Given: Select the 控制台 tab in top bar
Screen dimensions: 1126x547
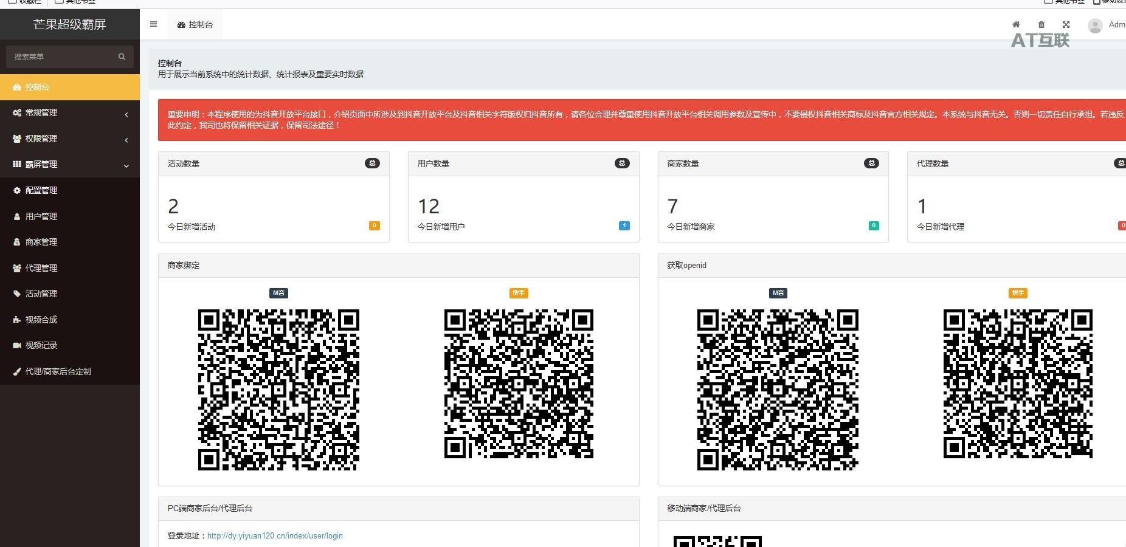Looking at the screenshot, I should point(195,25).
